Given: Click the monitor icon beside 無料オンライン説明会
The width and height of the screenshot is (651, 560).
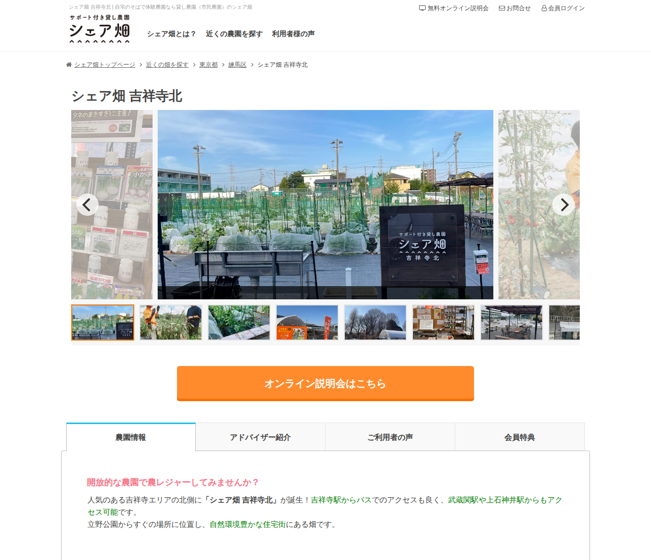Looking at the screenshot, I should [422, 8].
